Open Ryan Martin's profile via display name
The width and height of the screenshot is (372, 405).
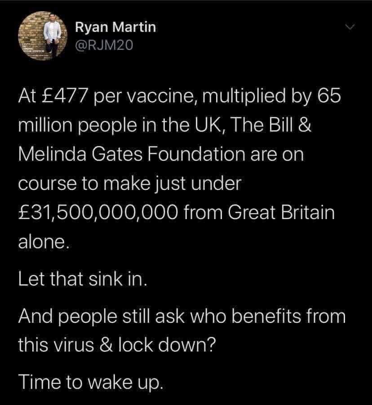tap(115, 27)
